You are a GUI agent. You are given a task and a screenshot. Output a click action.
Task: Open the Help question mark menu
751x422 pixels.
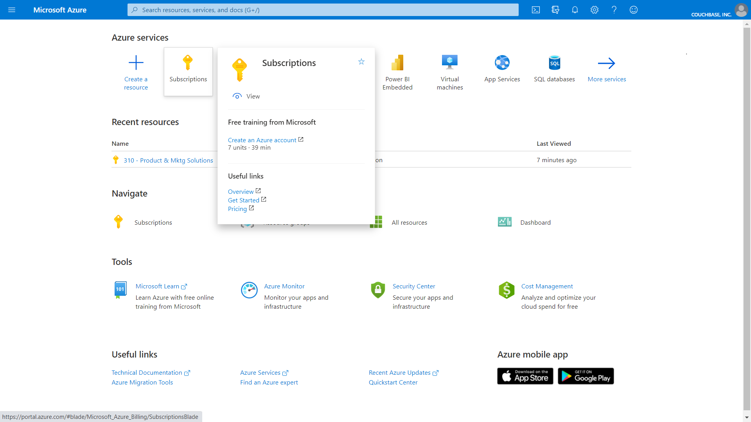pyautogui.click(x=614, y=10)
